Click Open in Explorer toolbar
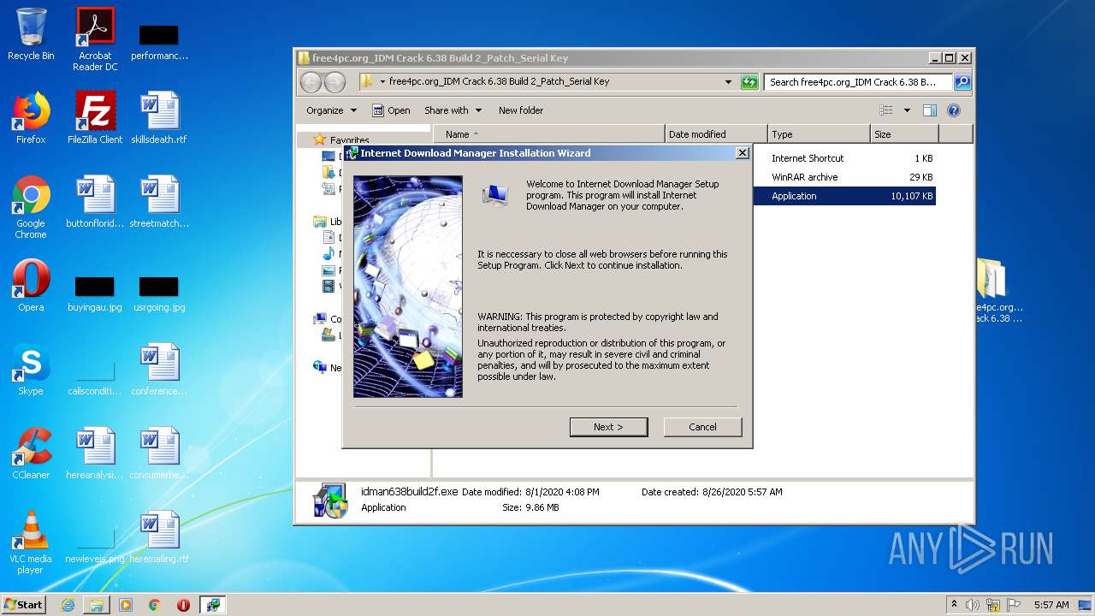This screenshot has height=616, width=1095. 391,110
